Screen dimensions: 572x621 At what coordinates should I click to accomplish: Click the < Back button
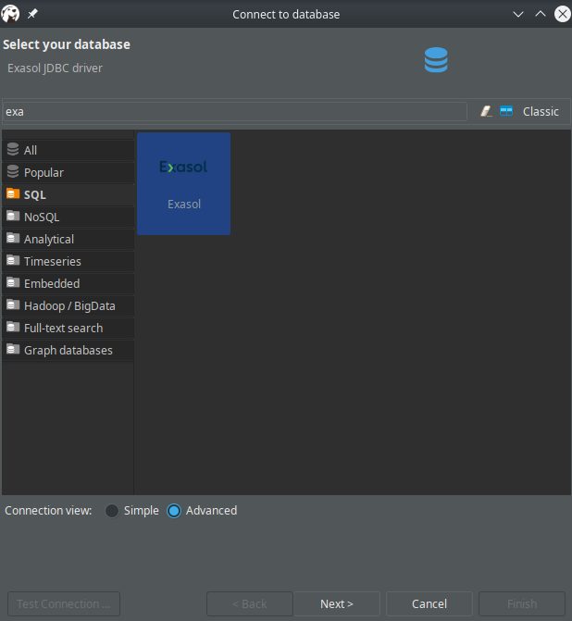click(x=250, y=603)
